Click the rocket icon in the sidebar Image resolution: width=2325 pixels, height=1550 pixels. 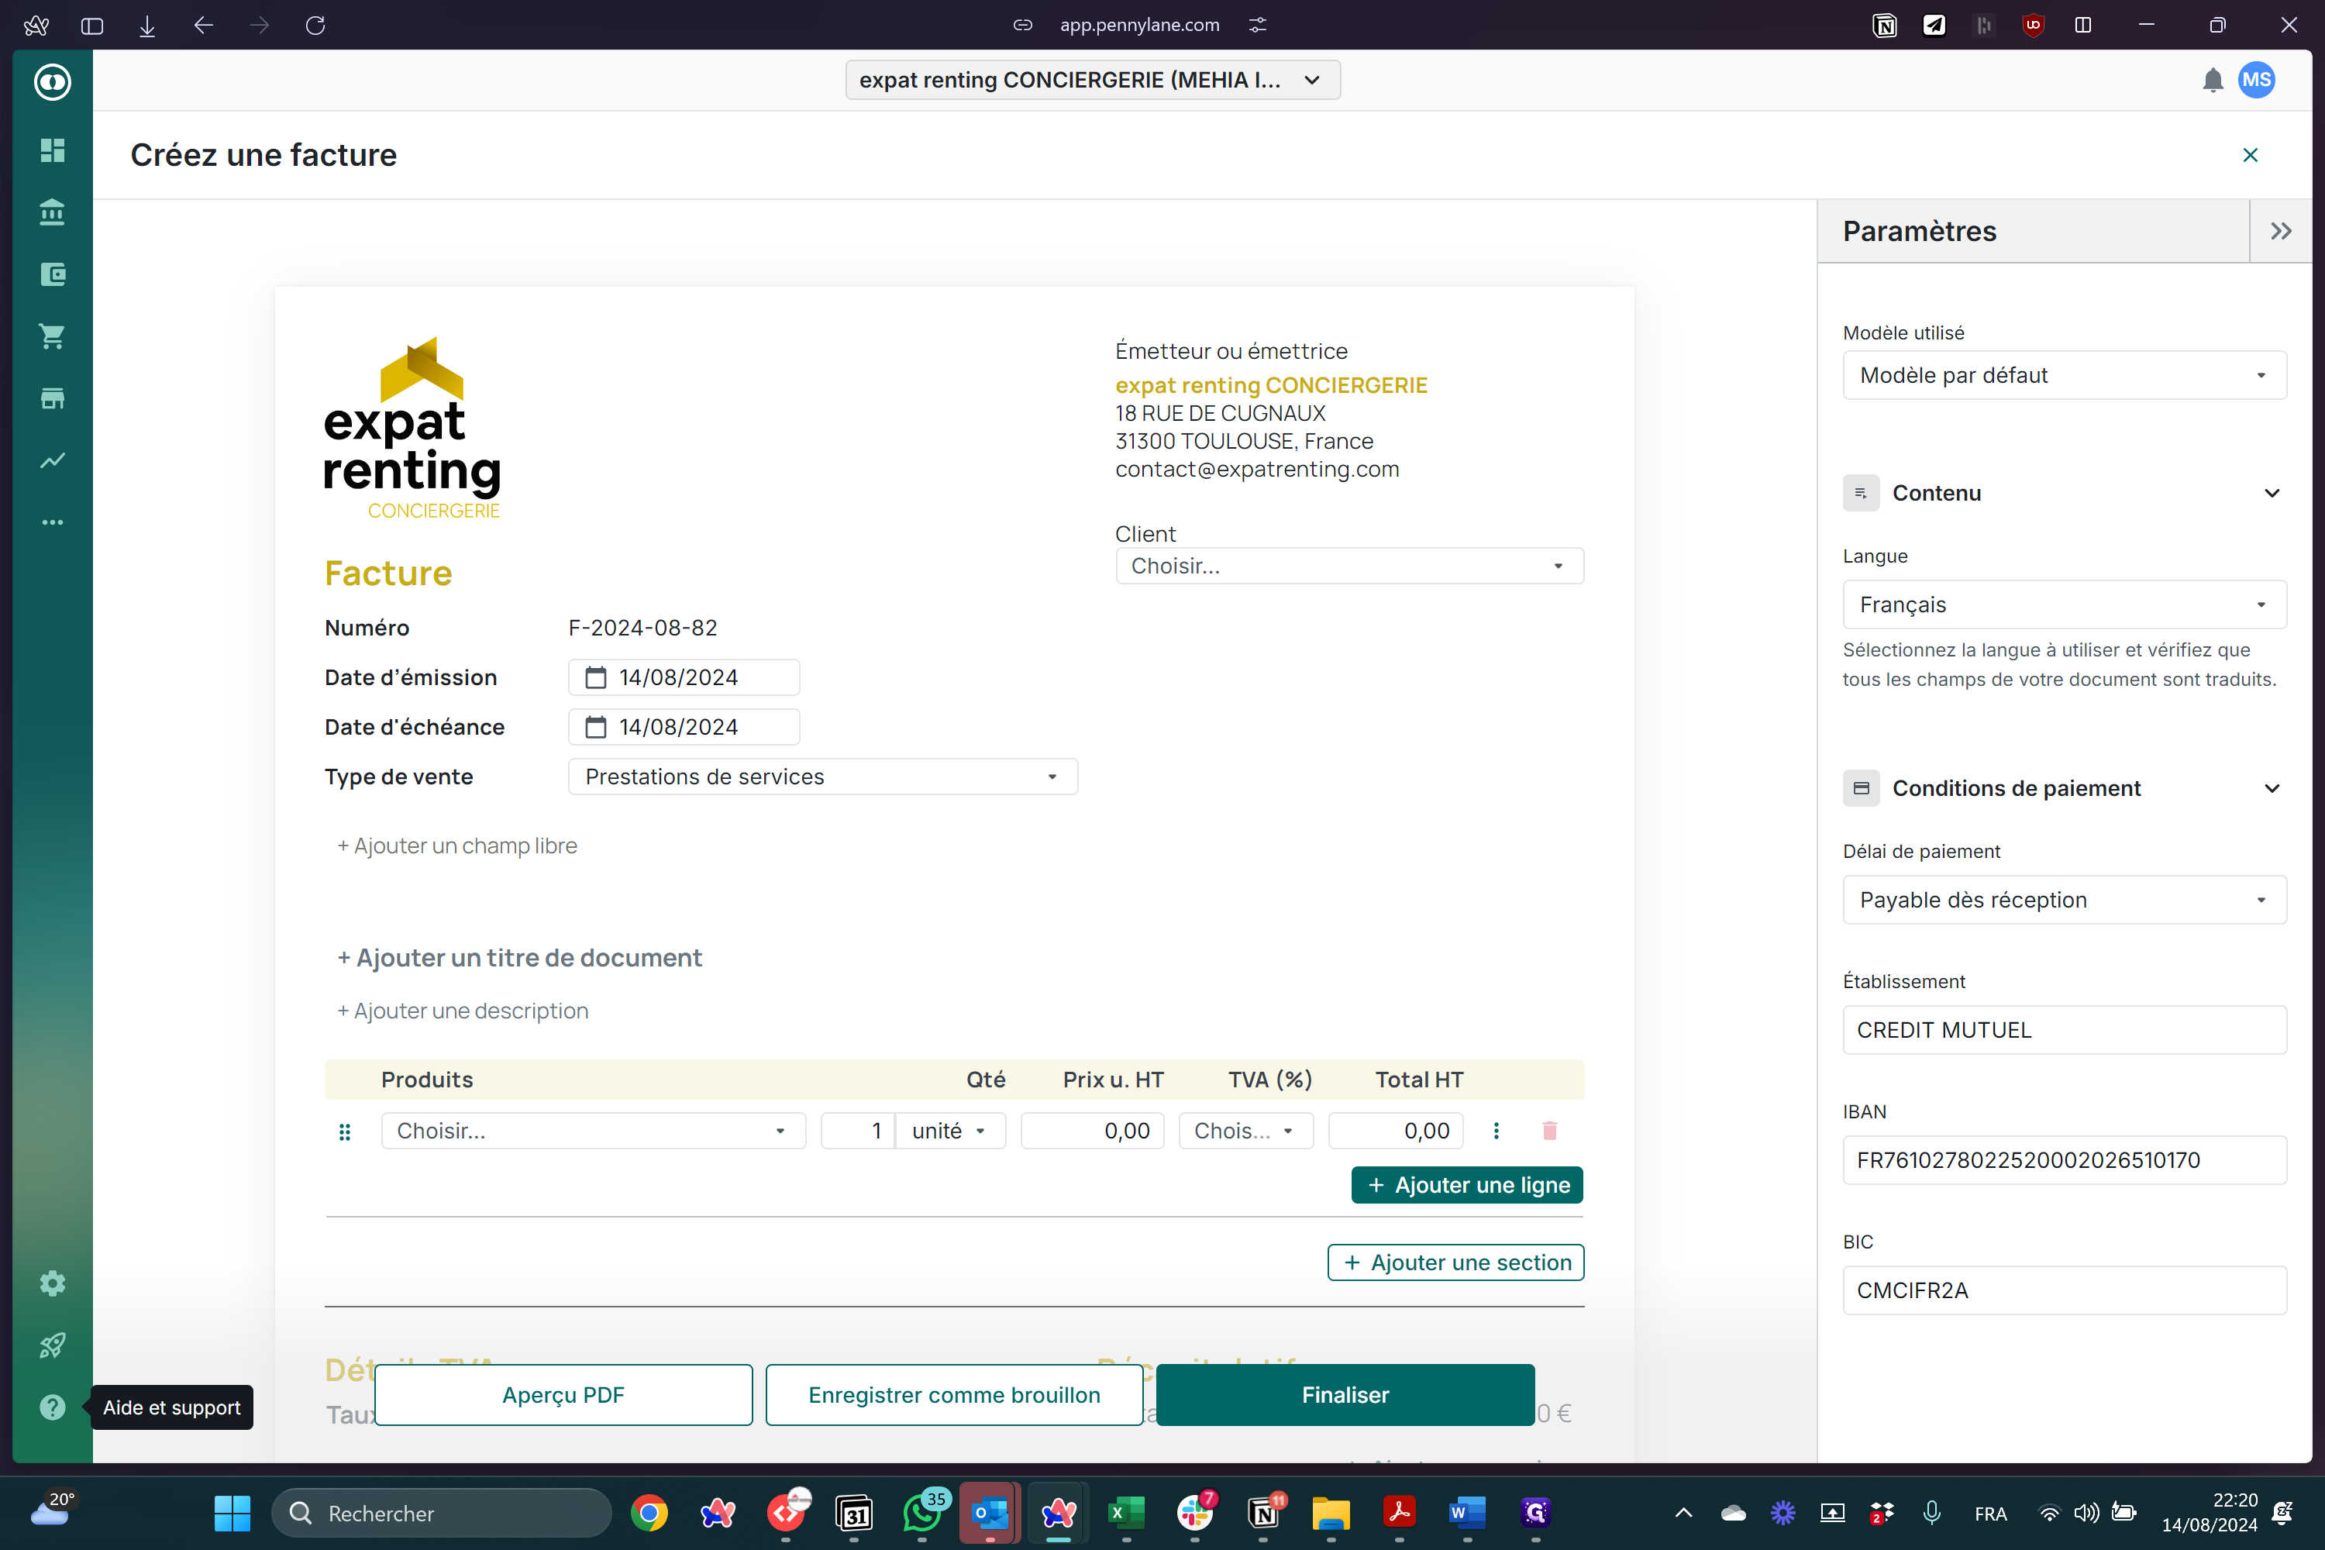(x=53, y=1345)
